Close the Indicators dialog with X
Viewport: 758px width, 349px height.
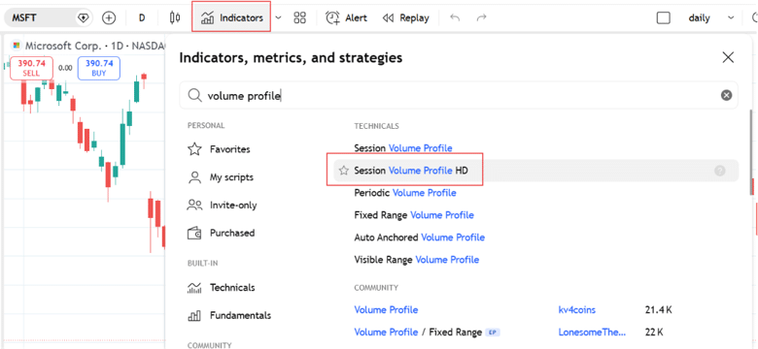point(728,58)
